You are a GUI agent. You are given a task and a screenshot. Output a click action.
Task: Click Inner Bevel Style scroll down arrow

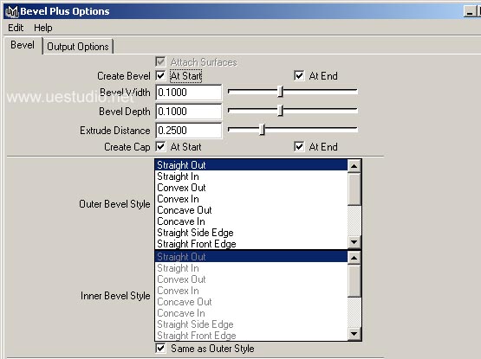354,334
